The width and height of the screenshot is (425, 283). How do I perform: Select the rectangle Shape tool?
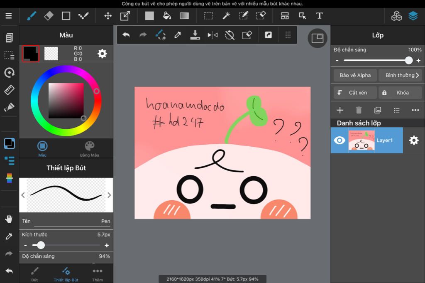66,16
